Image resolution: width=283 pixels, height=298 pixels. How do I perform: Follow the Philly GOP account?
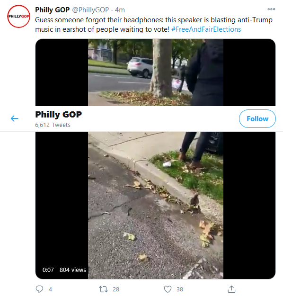click(x=257, y=118)
